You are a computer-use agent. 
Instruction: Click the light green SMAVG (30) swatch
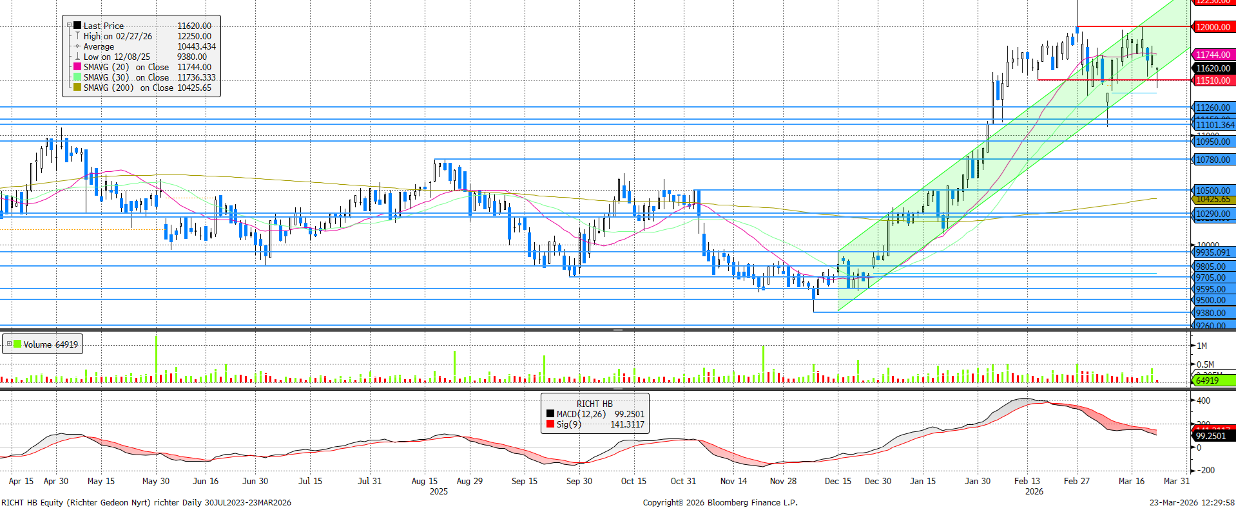pyautogui.click(x=77, y=77)
